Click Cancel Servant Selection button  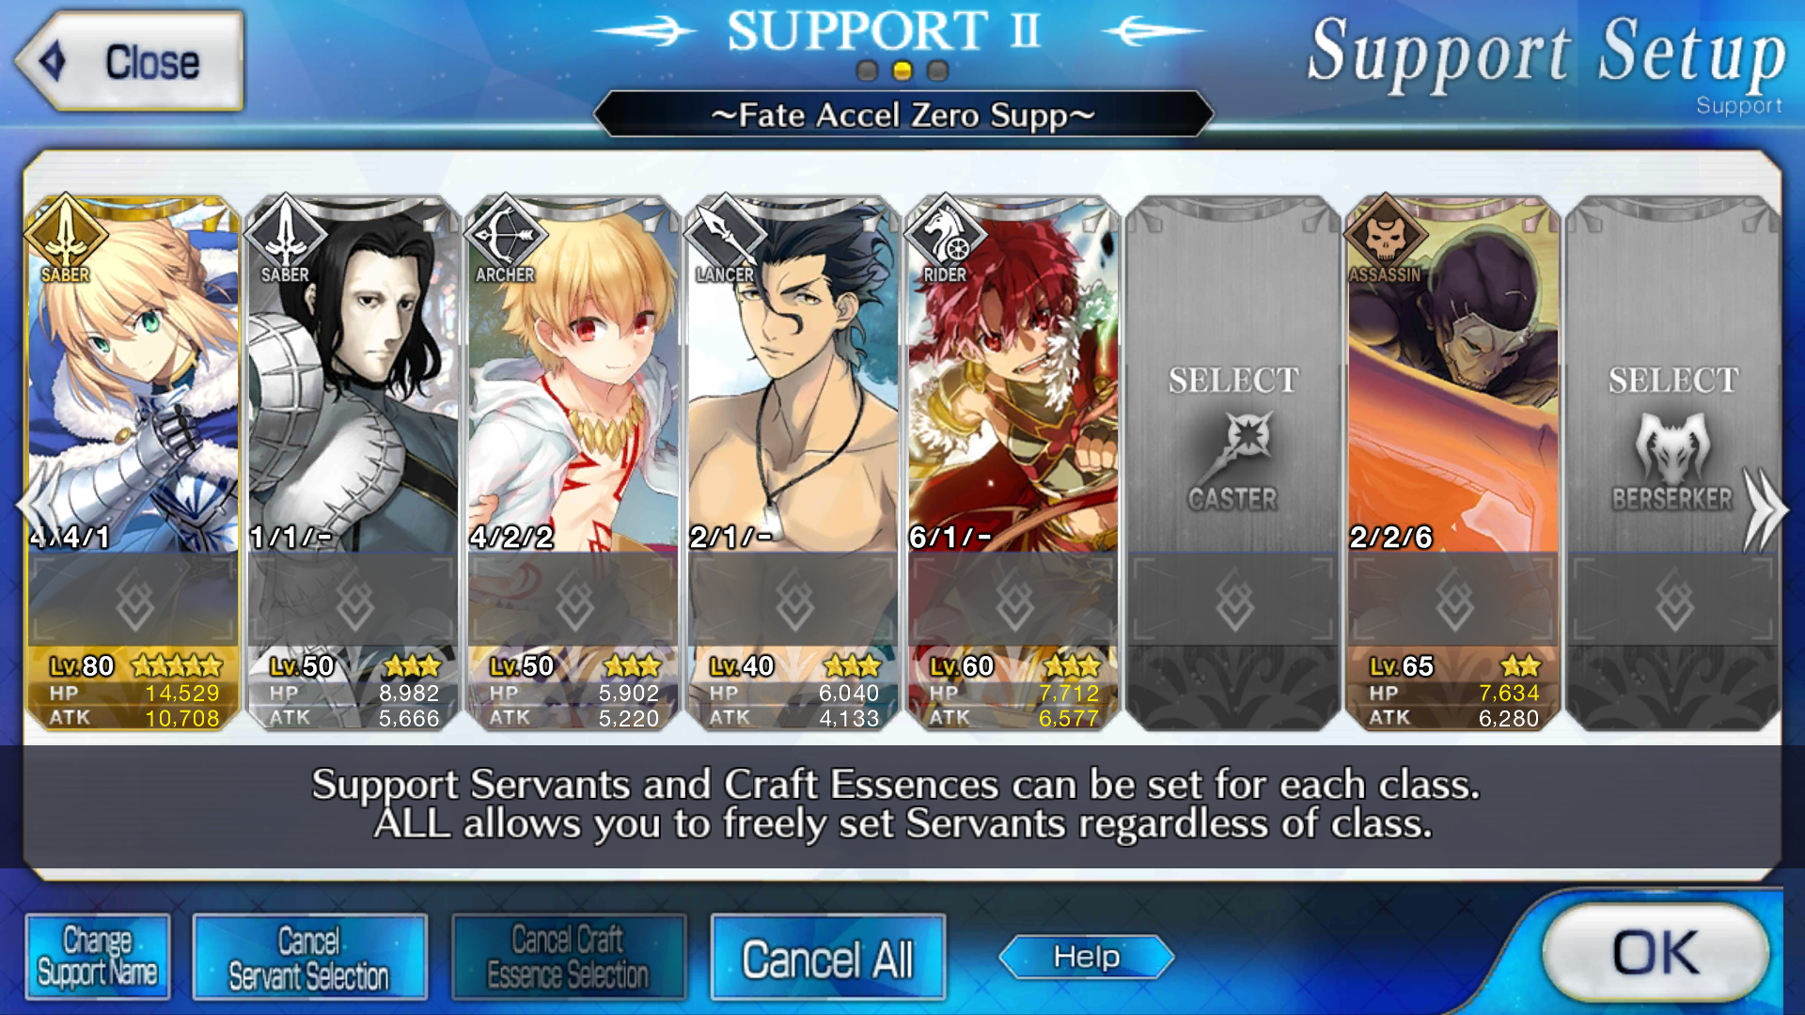click(x=309, y=957)
